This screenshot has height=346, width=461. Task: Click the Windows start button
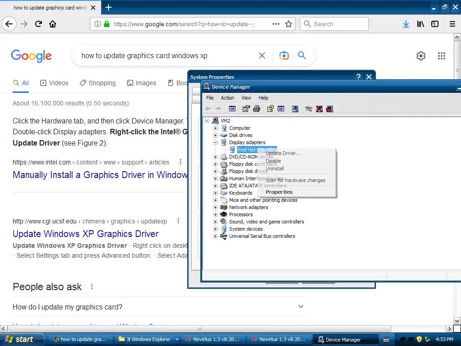click(21, 339)
